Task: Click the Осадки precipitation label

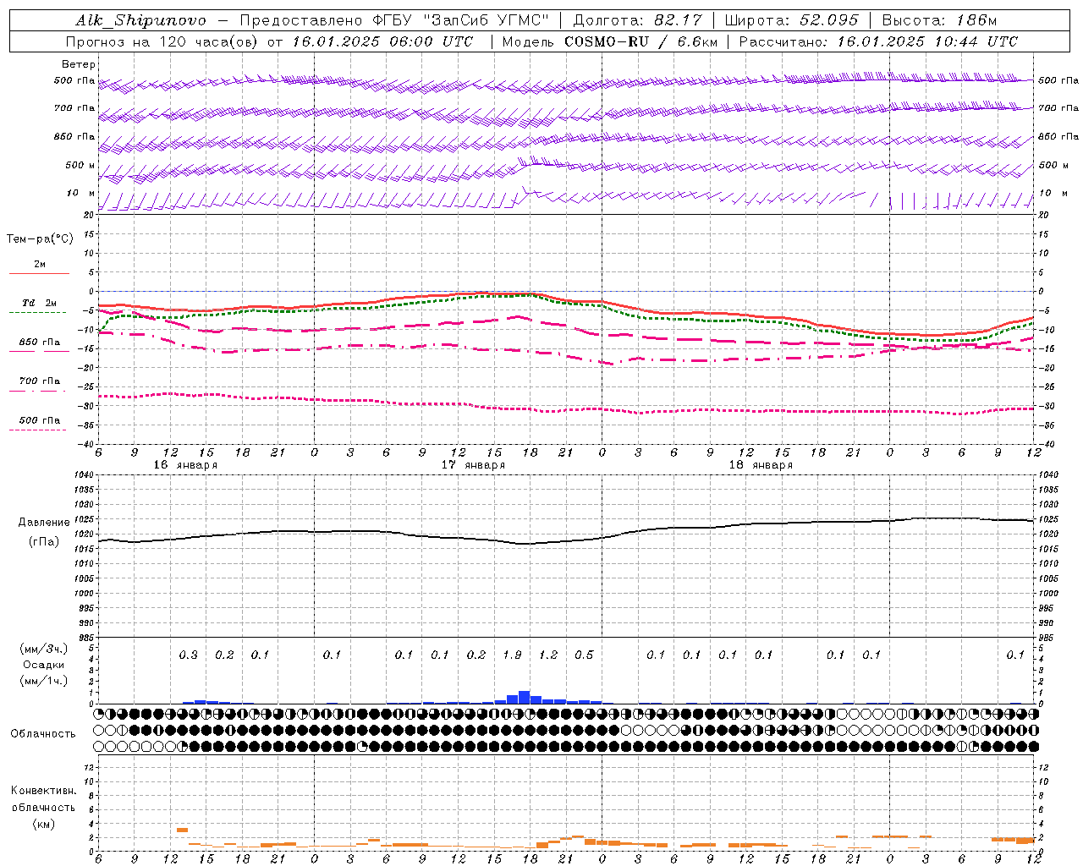Action: [x=44, y=665]
